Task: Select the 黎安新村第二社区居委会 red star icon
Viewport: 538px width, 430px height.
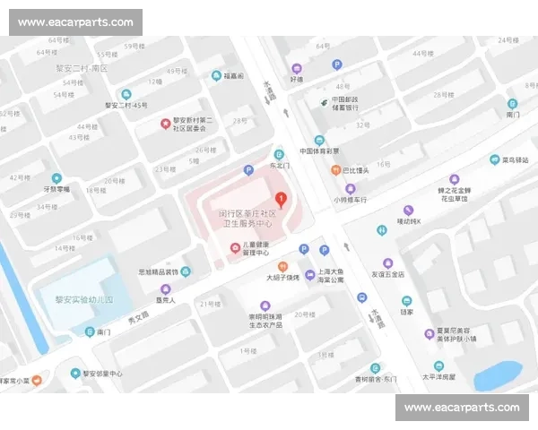Action: [164, 124]
